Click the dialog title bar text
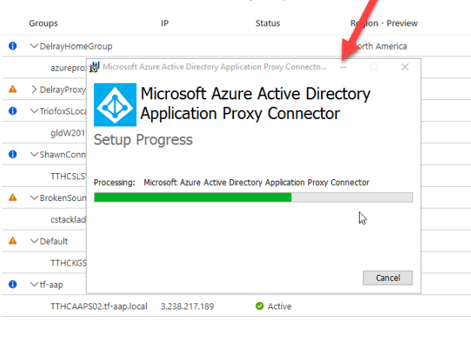The image size is (471, 338). pos(214,67)
